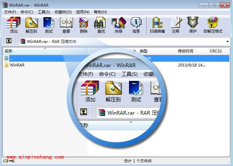Screen dimensions: 233x166
Task: Click the key icon in status bar
Action: pyautogui.click(x=12, y=161)
